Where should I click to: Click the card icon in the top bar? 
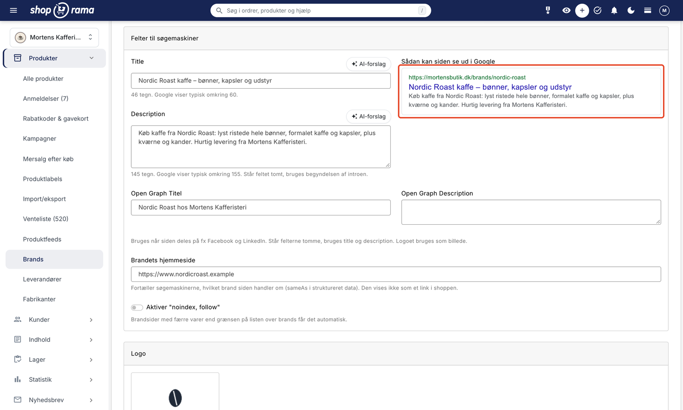(x=647, y=10)
